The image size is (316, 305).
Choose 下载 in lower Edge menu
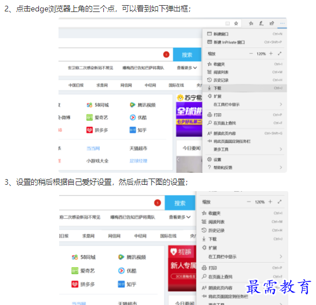tap(242, 239)
